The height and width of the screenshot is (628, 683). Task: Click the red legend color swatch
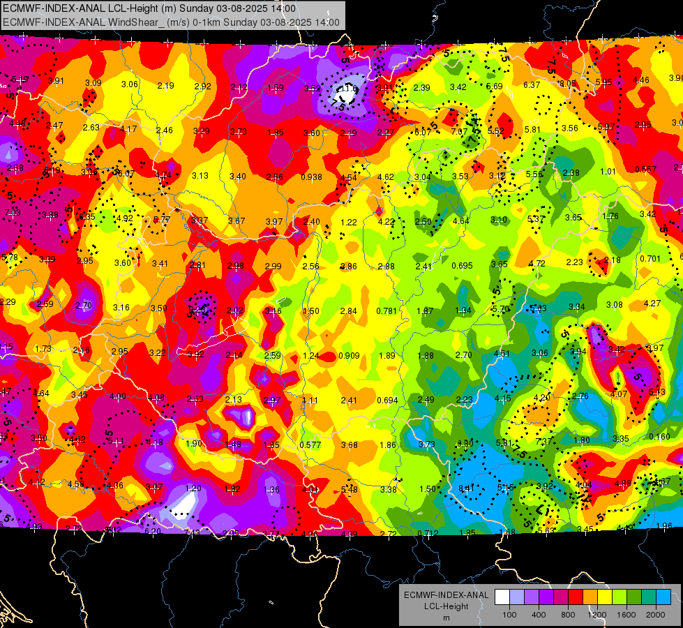tap(576, 597)
